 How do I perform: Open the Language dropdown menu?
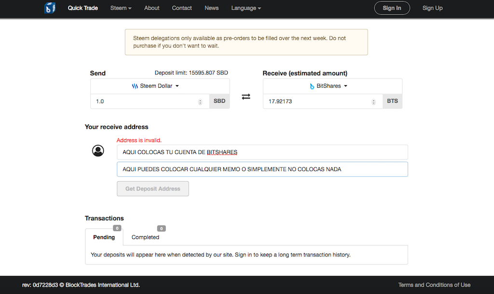pos(246,8)
